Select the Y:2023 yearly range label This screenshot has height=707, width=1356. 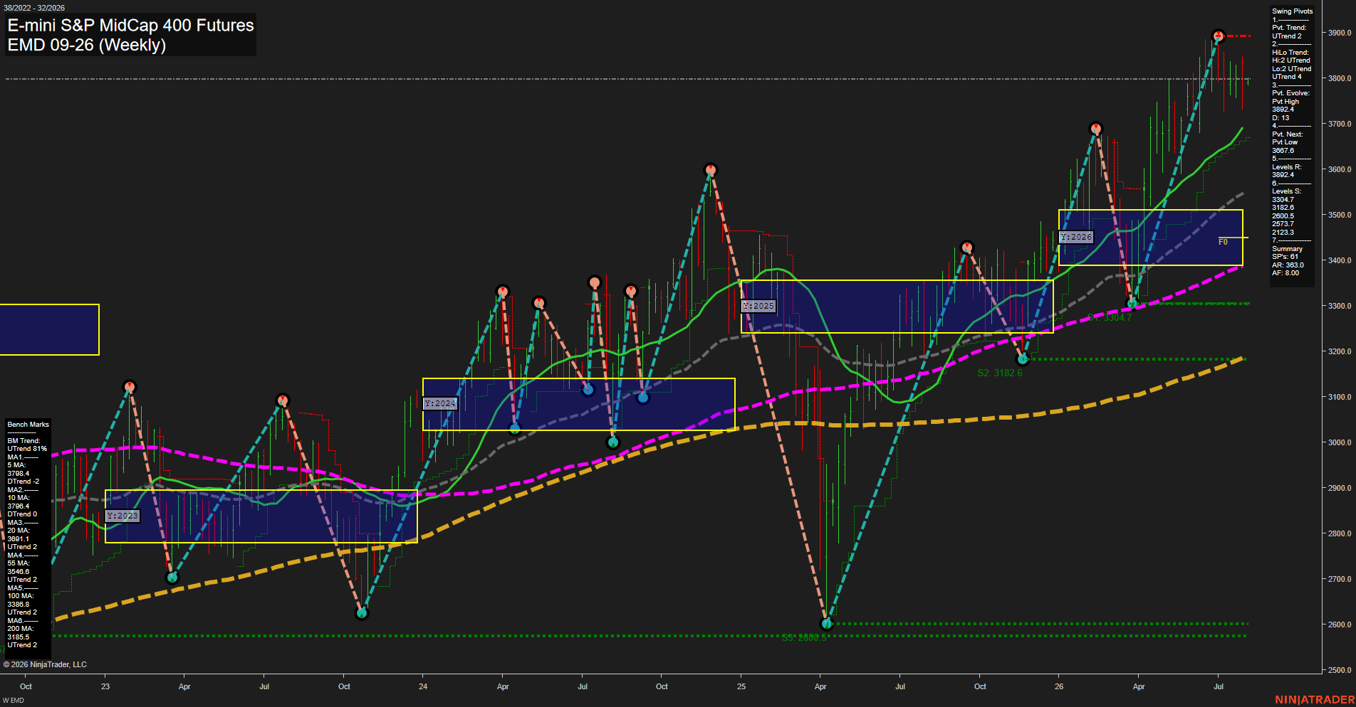point(122,516)
